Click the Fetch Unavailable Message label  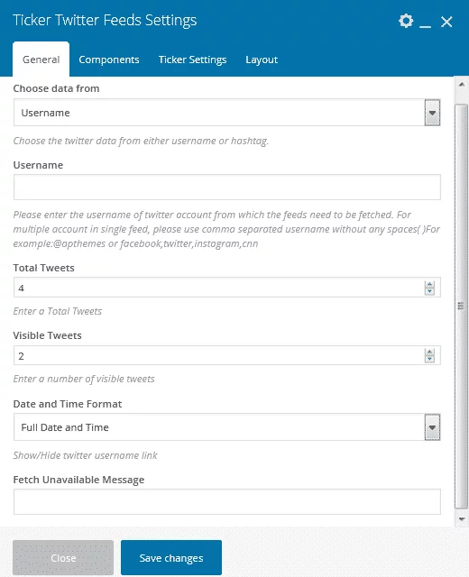[78, 480]
